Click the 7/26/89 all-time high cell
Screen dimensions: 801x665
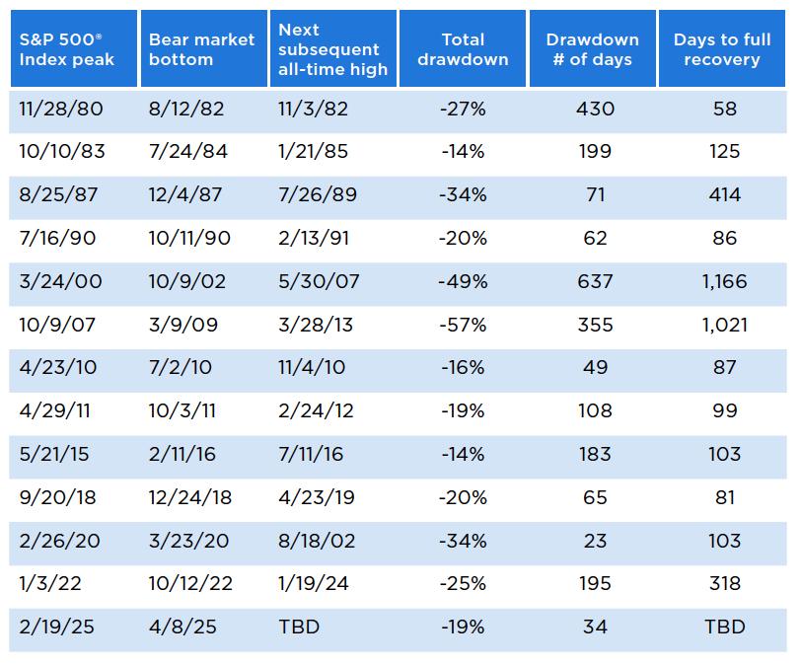(x=314, y=195)
